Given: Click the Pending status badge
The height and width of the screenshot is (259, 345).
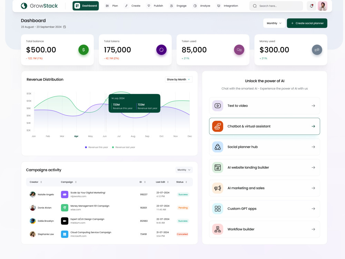Looking at the screenshot, I should coord(183,208).
